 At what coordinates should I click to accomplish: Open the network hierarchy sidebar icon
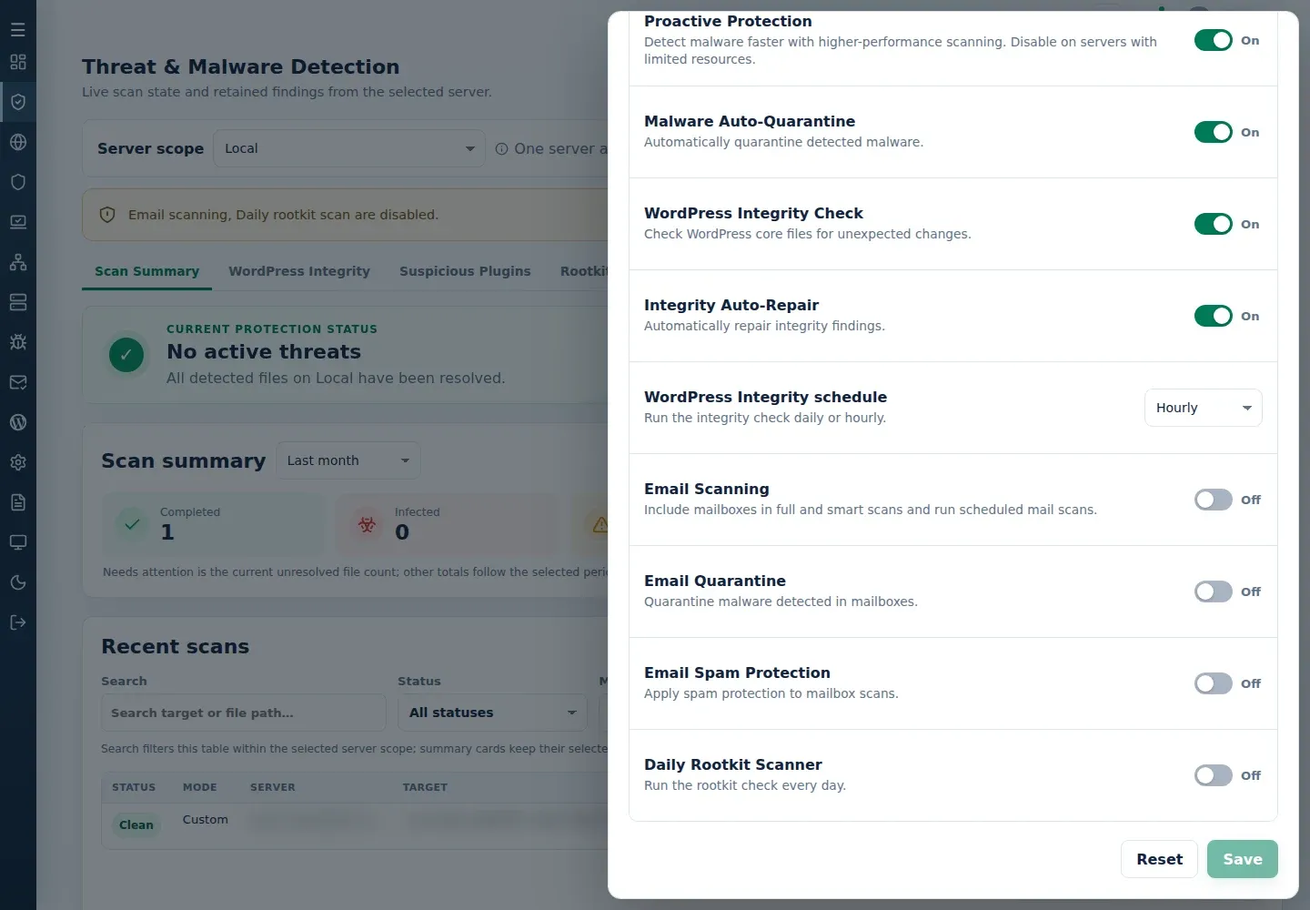[x=18, y=262]
